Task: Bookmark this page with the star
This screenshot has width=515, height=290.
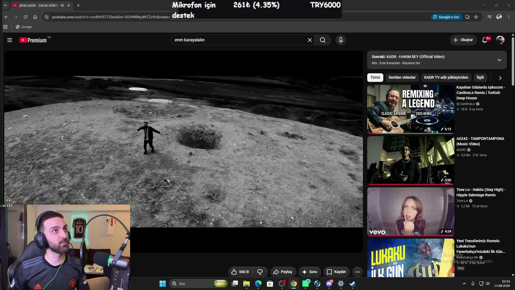Action: (476, 17)
